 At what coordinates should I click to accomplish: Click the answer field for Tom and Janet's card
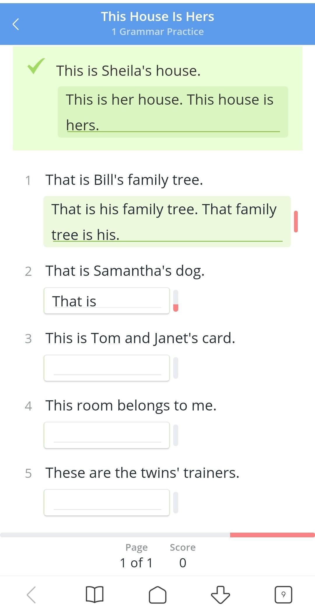point(107,368)
